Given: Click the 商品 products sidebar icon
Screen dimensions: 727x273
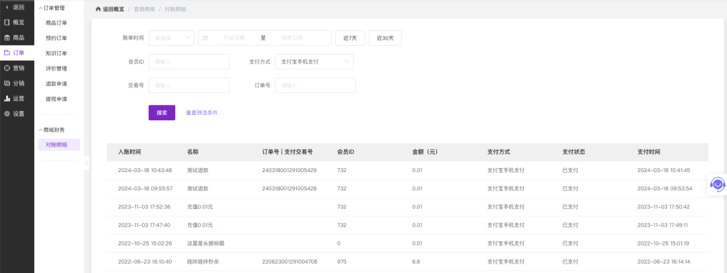Looking at the screenshot, I should click(x=7, y=38).
